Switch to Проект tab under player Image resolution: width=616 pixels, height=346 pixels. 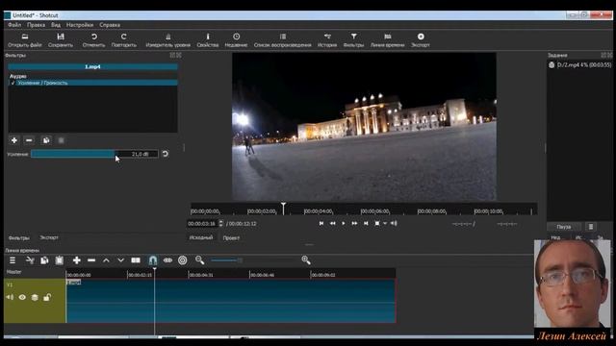[231, 237]
